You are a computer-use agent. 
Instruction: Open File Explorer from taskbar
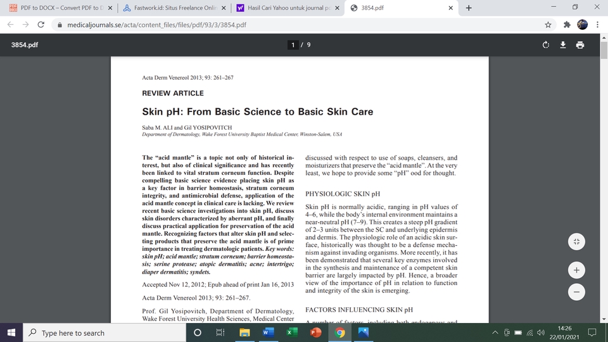tap(244, 332)
